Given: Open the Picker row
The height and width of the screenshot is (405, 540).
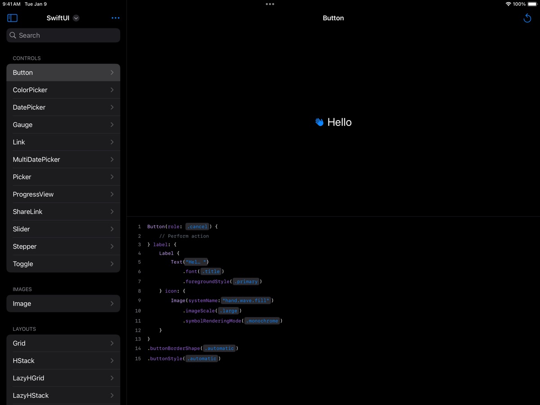Looking at the screenshot, I should coord(63,177).
